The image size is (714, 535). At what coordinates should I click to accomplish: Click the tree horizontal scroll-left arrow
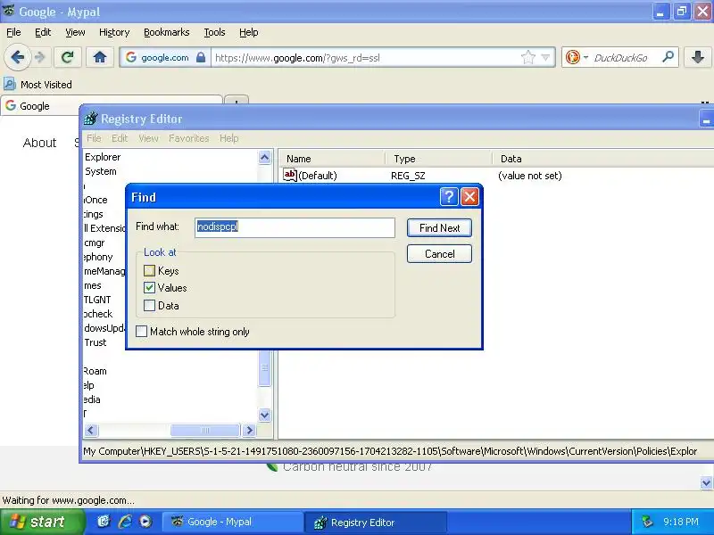coord(91,430)
